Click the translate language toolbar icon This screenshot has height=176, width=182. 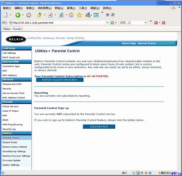click(x=88, y=15)
